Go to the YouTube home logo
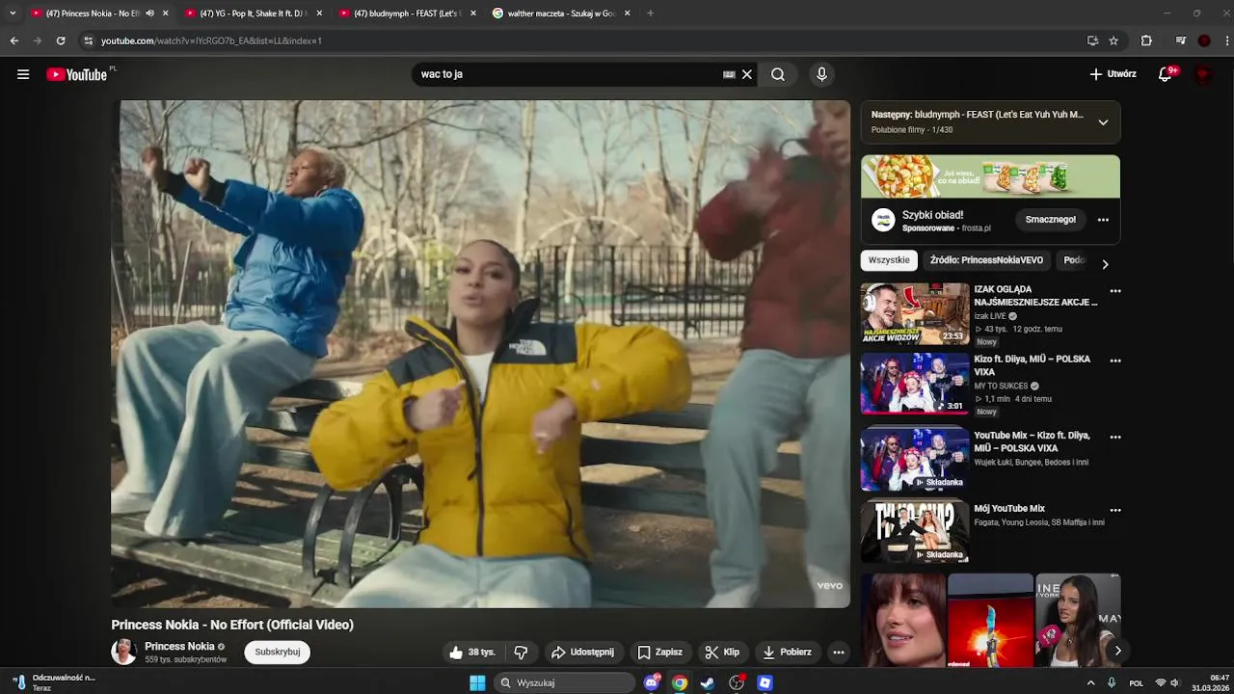 point(77,74)
